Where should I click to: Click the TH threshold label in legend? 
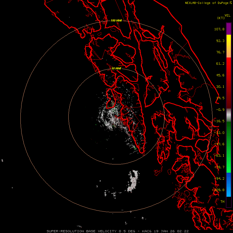point(222,202)
